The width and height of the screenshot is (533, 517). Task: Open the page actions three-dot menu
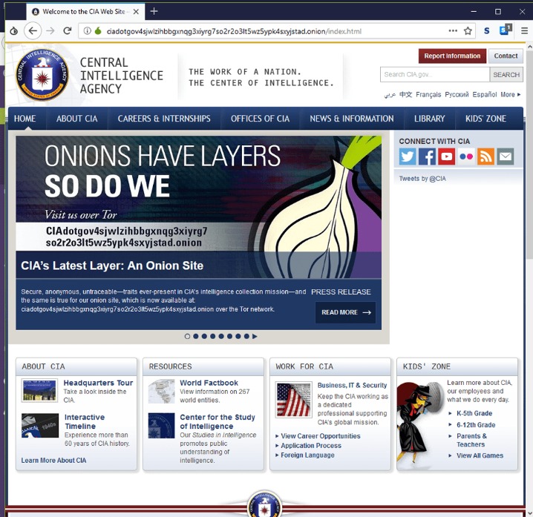[x=453, y=31]
